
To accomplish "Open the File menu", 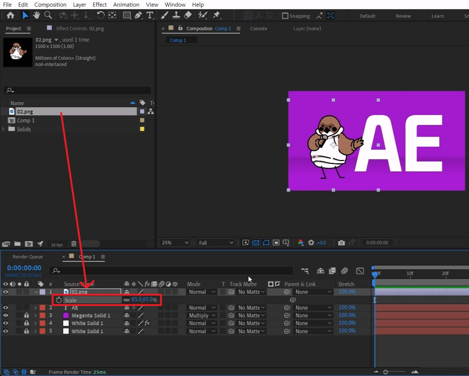I will [7, 4].
